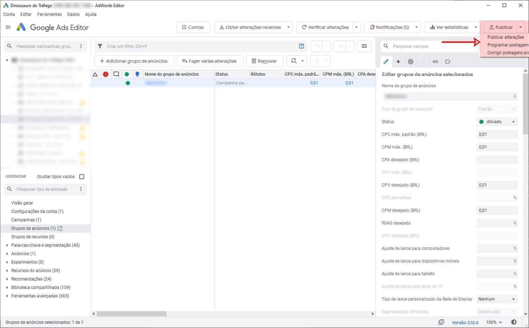Screen dimensions: 529x328
Task: Open the Ferramentas menu
Action: 49,14
